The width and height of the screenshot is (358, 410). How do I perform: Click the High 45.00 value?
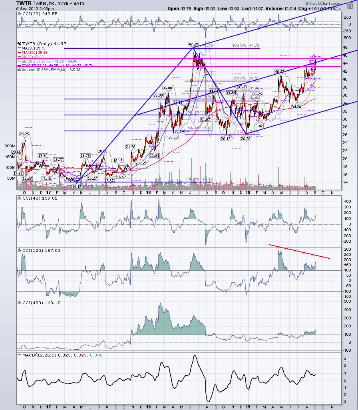(205, 8)
